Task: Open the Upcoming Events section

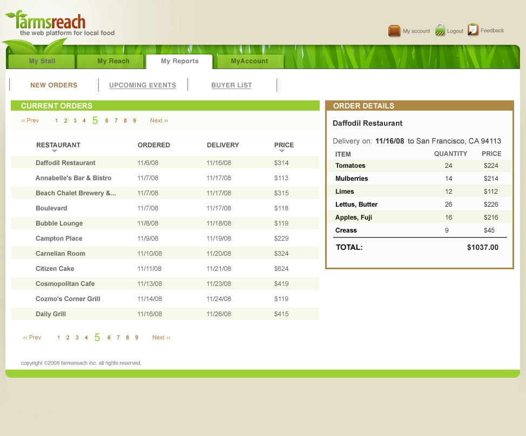Action: 143,85
